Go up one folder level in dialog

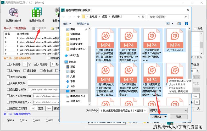[x=79, y=17]
